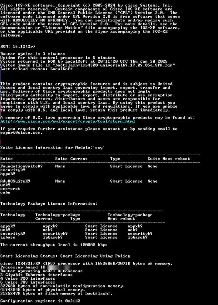Click the 'Cisco IOS-XE software, Copyright' first line
The image size is (218, 305).
(x=86, y=5)
